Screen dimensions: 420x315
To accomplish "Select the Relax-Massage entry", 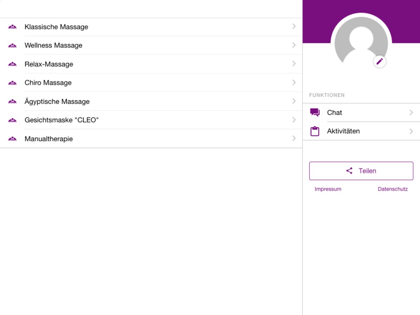I will [x=151, y=64].
